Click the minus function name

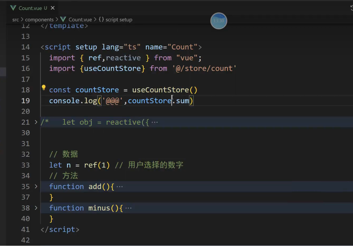click(99, 208)
